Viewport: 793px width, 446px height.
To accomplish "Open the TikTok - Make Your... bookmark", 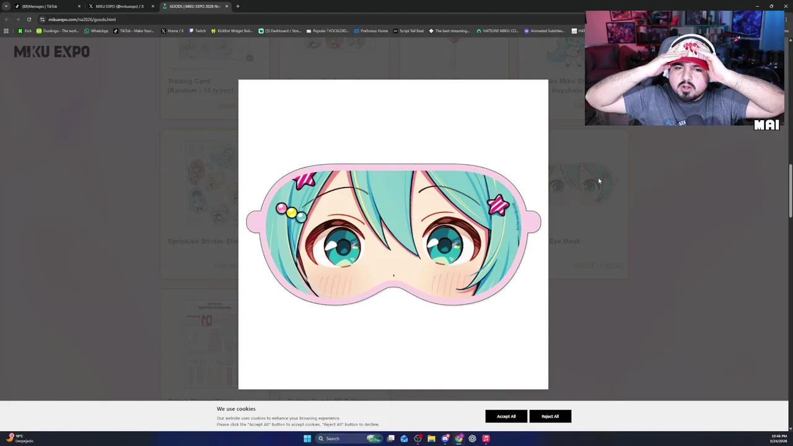I will pos(134,31).
